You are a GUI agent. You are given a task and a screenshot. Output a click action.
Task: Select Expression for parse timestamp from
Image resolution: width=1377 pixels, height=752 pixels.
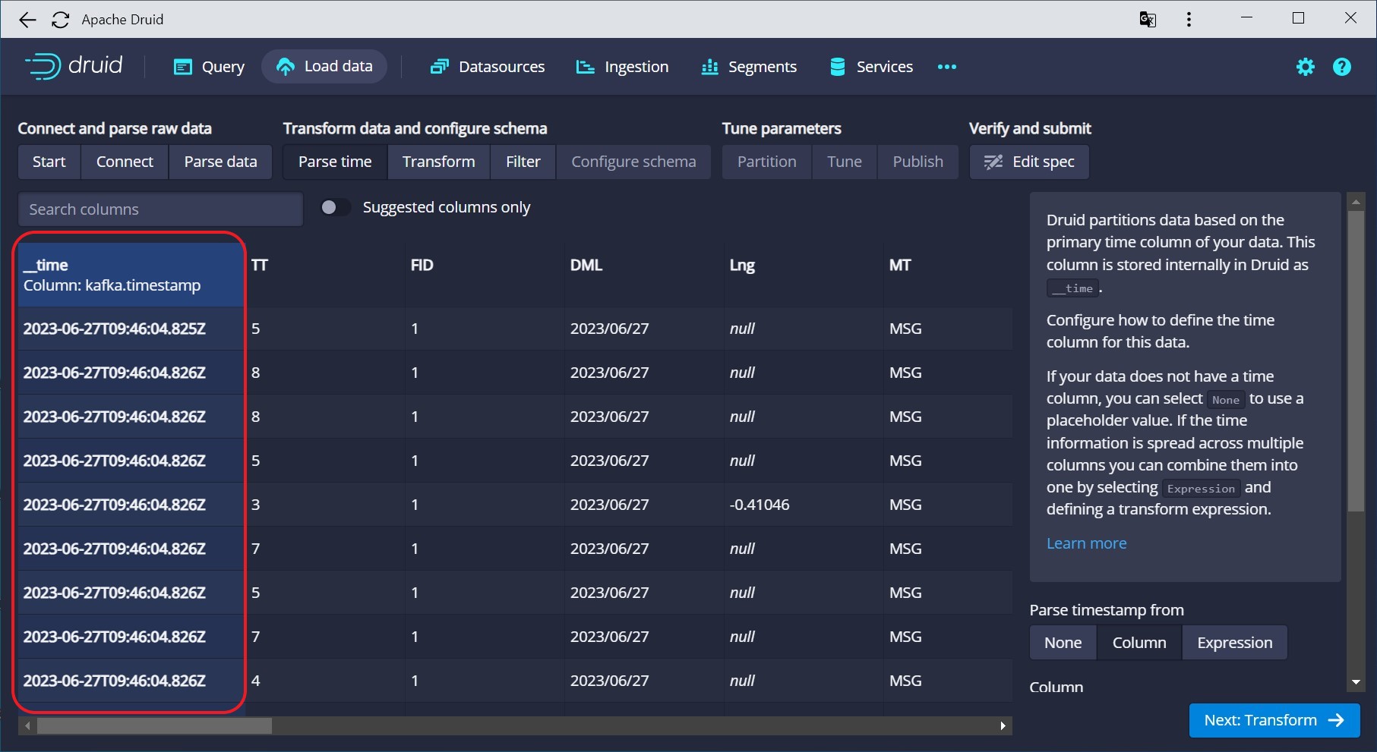point(1234,643)
